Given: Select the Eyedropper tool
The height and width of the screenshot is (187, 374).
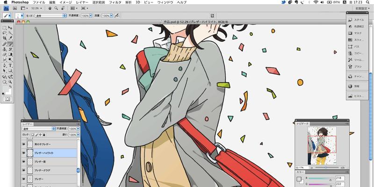Looking at the screenshot, I should [10, 38].
